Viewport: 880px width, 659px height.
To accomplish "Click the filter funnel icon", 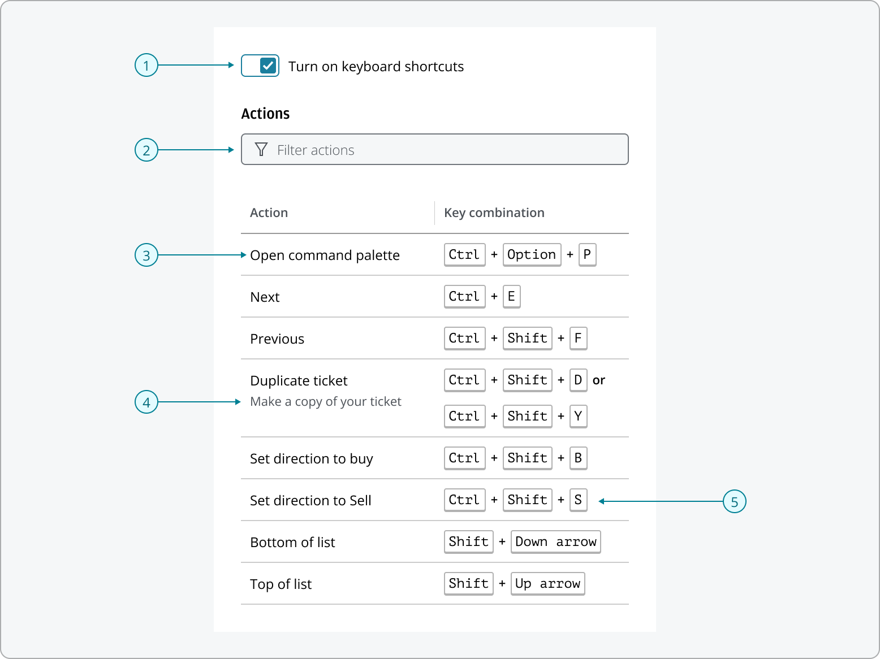I will pyautogui.click(x=261, y=149).
